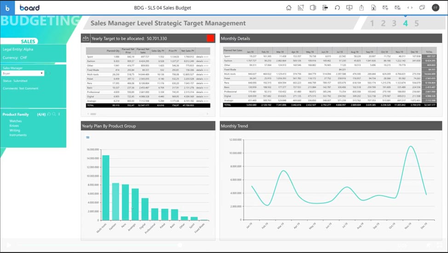Click the envelope with list icon

tap(397, 8)
